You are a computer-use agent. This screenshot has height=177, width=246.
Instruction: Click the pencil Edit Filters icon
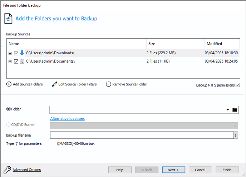click(x=54, y=84)
